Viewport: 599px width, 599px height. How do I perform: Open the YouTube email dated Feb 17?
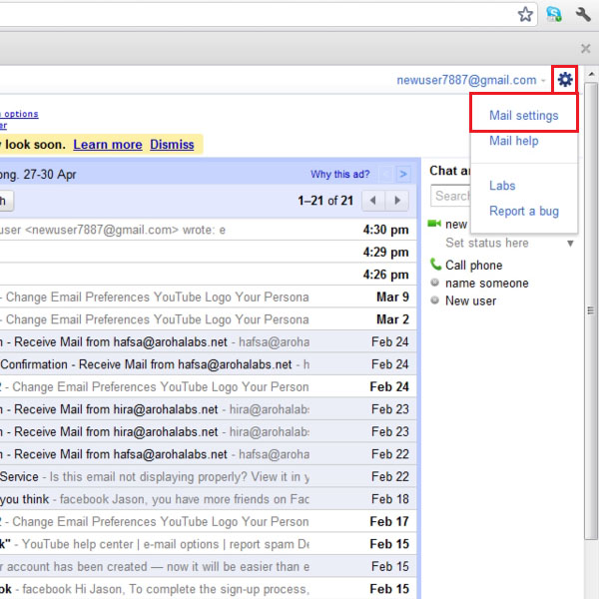209,521
